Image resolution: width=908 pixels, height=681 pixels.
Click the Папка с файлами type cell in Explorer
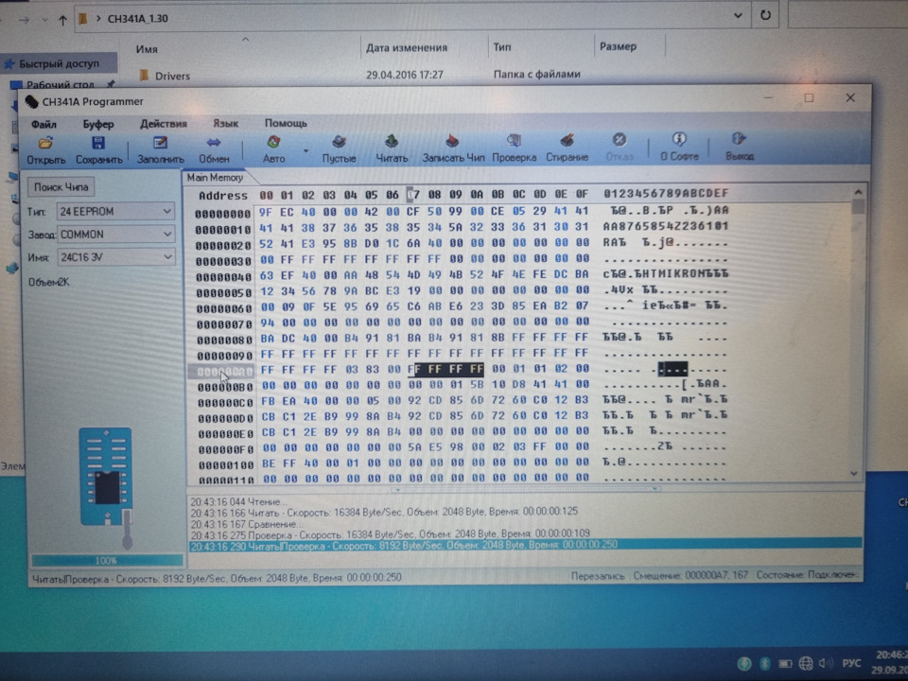(537, 74)
